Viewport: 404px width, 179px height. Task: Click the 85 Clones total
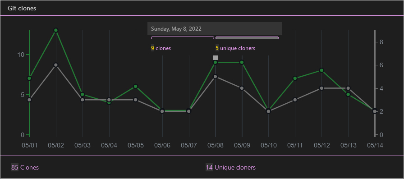point(25,167)
